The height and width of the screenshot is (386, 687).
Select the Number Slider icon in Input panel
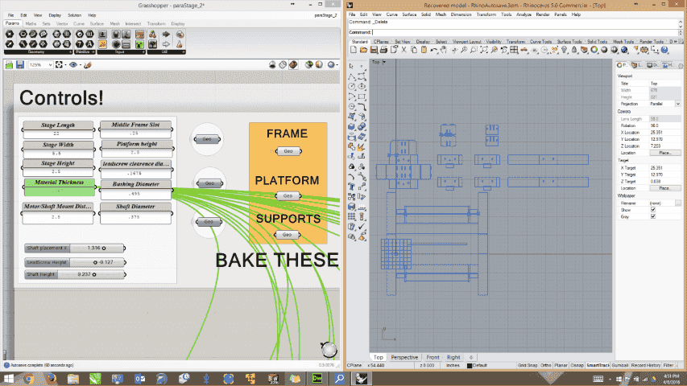(x=102, y=34)
